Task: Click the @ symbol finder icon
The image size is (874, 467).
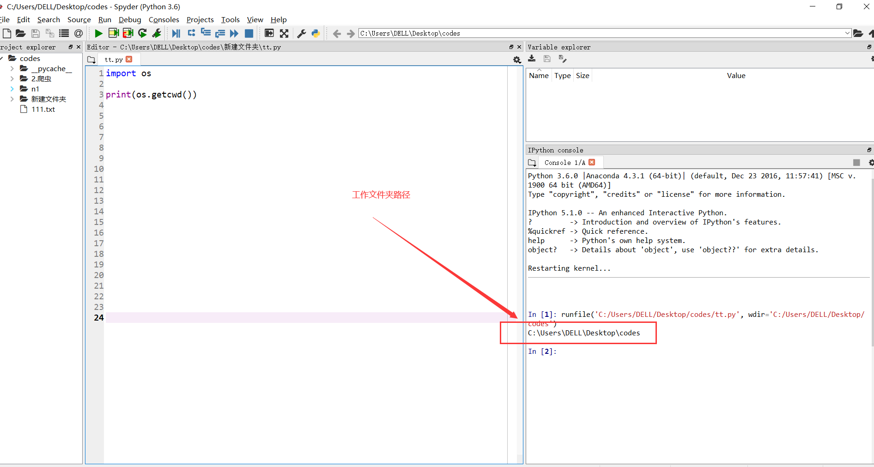Action: point(79,33)
